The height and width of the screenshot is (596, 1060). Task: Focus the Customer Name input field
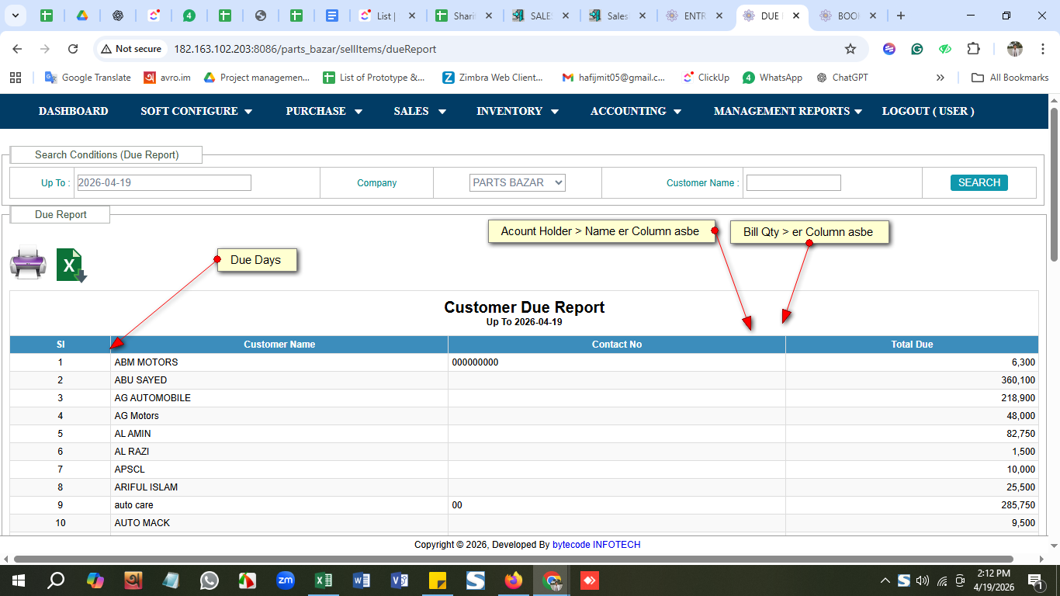pos(794,182)
